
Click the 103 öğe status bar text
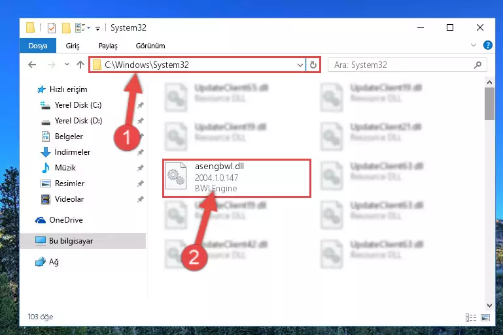tap(41, 317)
